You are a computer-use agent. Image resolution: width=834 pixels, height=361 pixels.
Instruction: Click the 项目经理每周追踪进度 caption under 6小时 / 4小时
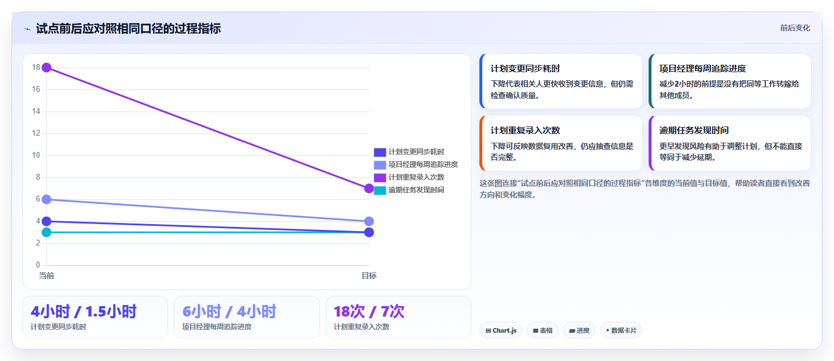[x=217, y=327]
